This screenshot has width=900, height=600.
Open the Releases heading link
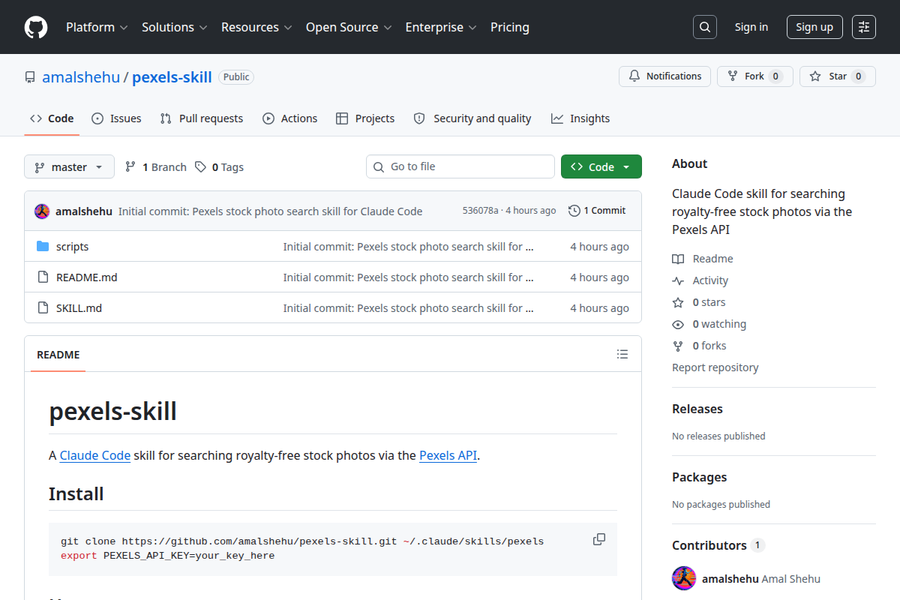coord(697,409)
